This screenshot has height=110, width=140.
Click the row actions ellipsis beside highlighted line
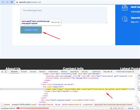pyautogui.click(x=1, y=89)
